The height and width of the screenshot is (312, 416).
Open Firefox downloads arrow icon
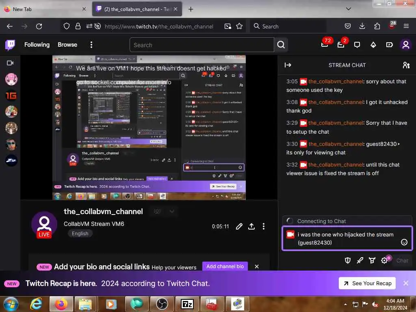pyautogui.click(x=362, y=26)
